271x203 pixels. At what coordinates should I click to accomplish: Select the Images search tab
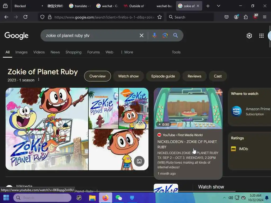pos(21,52)
